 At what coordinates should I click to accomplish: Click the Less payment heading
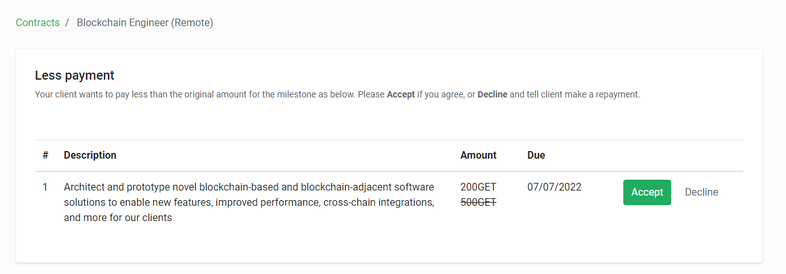pos(75,75)
